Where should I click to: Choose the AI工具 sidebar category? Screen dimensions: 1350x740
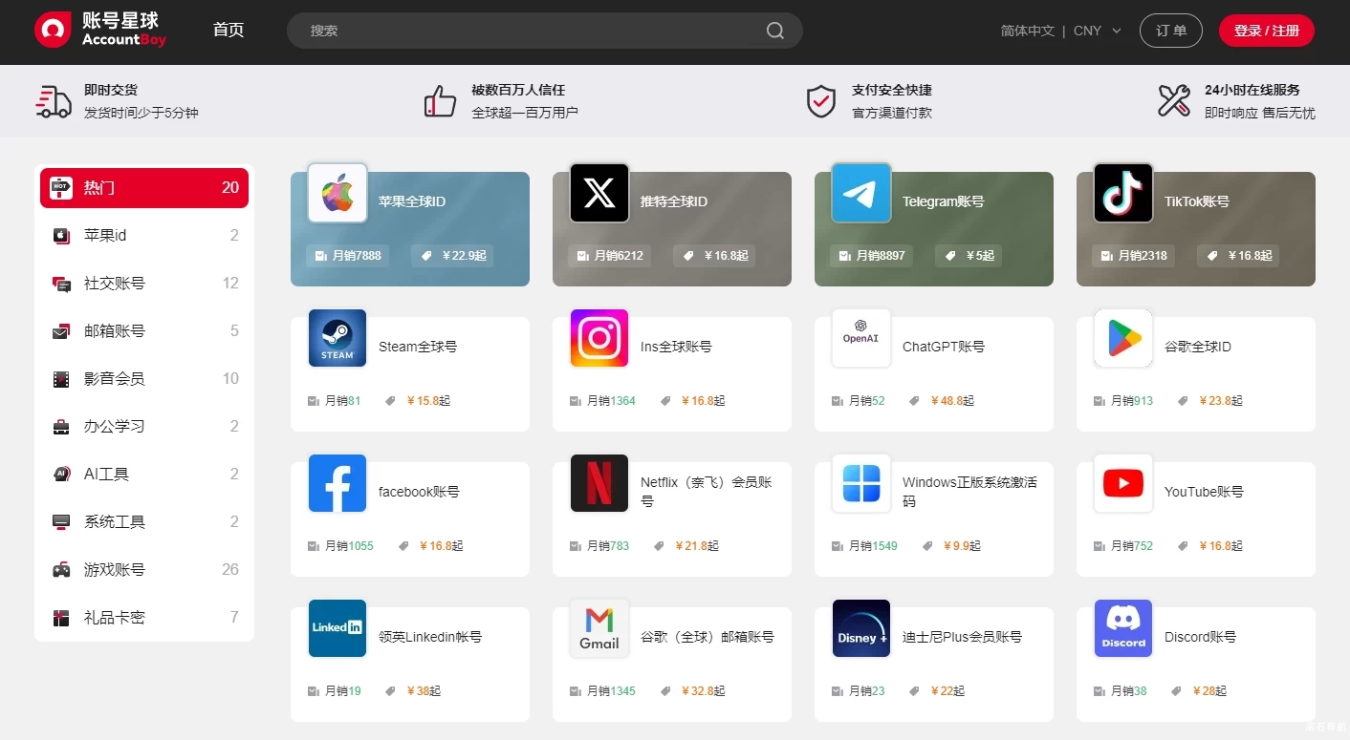pos(144,475)
